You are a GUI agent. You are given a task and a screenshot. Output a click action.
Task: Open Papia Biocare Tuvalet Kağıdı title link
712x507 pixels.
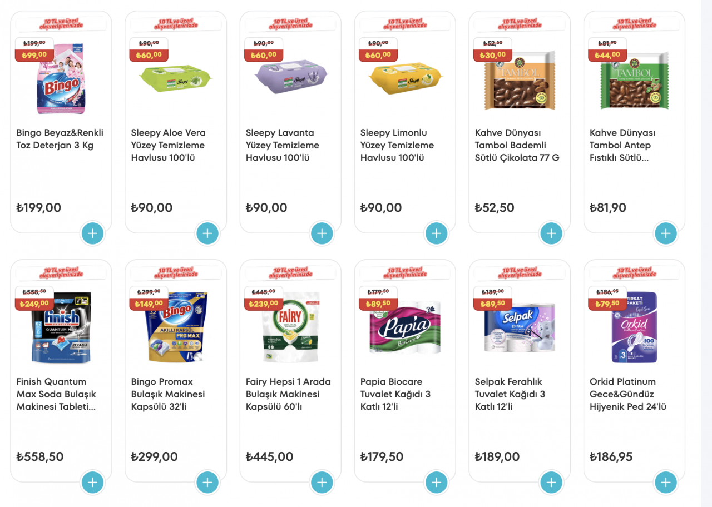click(395, 394)
